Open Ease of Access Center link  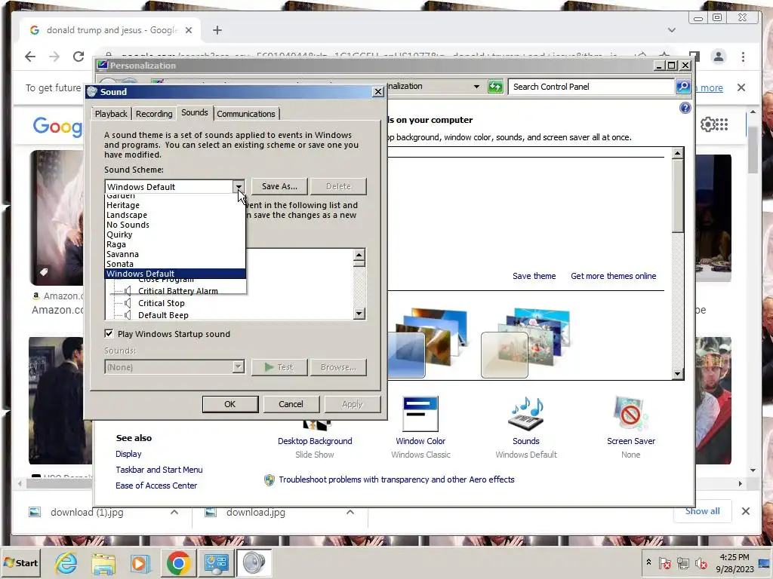pyautogui.click(x=156, y=486)
